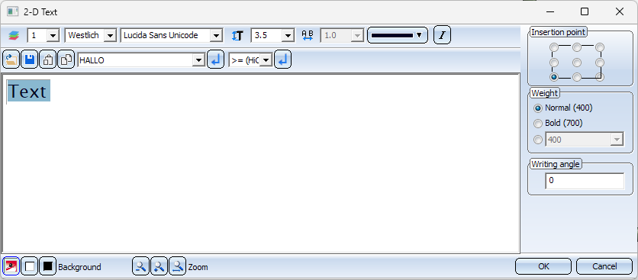Click the text height icon

pos(237,35)
